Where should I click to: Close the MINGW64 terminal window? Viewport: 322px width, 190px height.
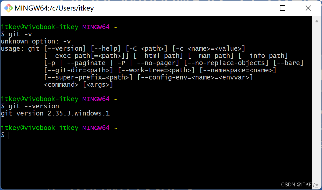pyautogui.click(x=308, y=8)
